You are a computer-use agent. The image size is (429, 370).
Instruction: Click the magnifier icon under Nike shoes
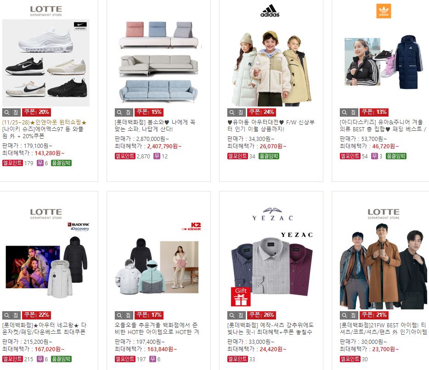tap(7, 112)
